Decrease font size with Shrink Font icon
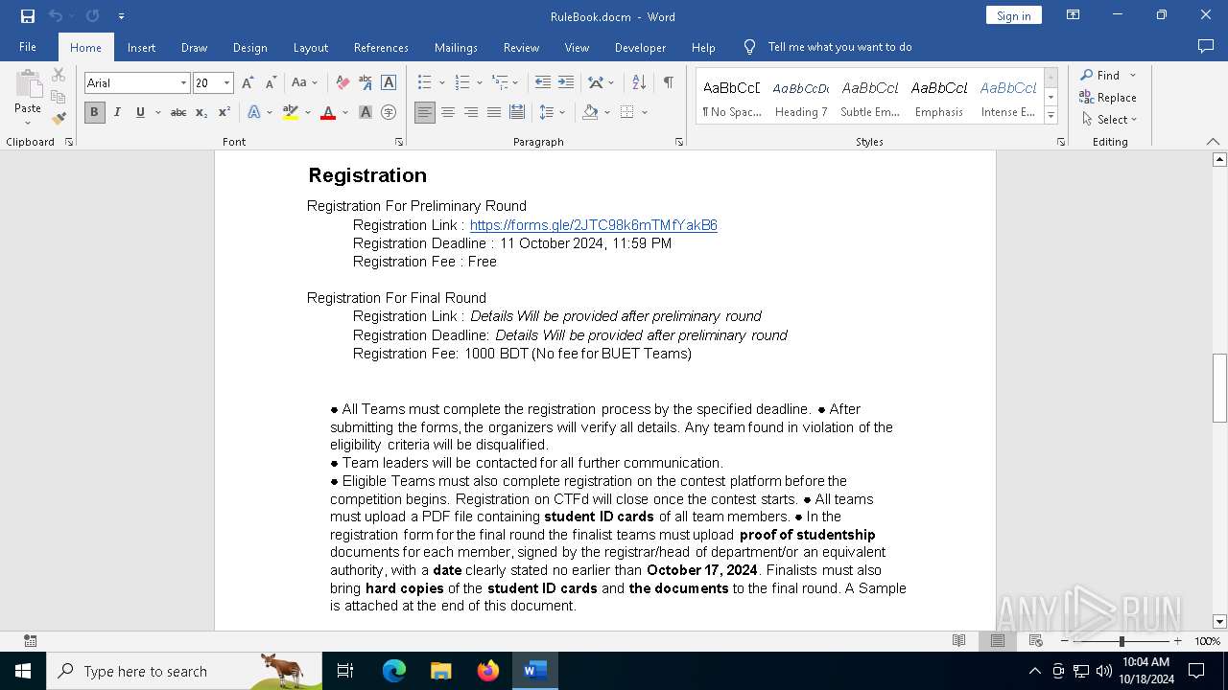Viewport: 1228px width, 690px height. point(271,83)
